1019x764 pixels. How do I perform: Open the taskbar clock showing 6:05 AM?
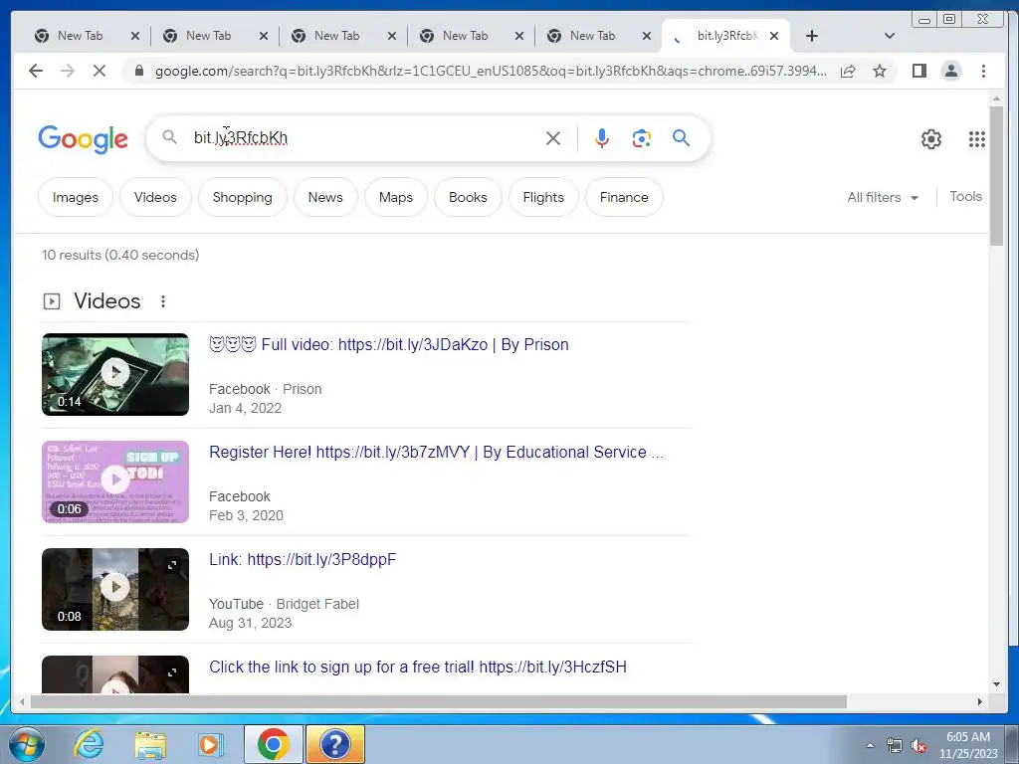967,745
